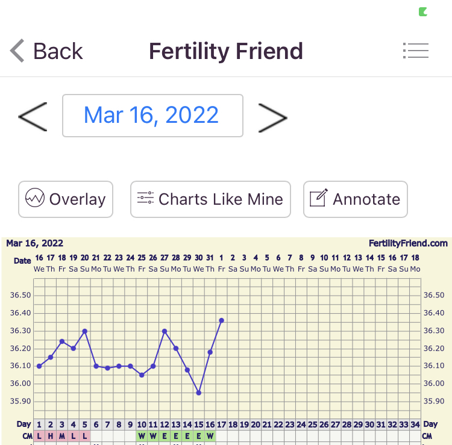
Task: Tap the green battery indicator icon
Action: coord(423,11)
